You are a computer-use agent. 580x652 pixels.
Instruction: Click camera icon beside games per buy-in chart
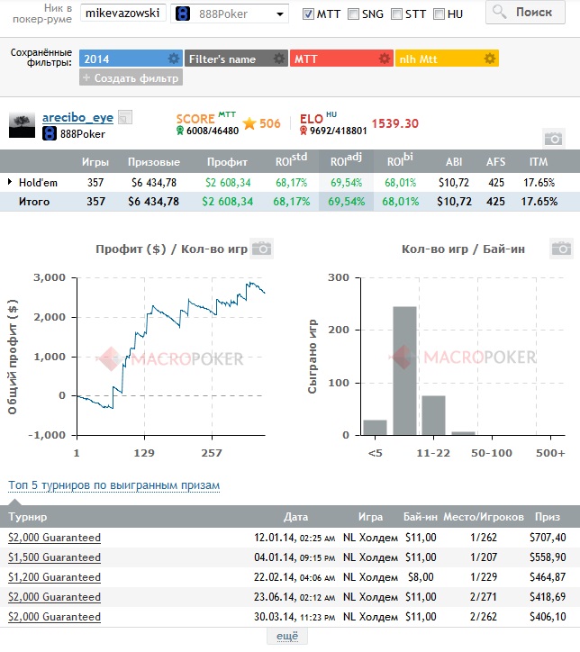point(562,249)
